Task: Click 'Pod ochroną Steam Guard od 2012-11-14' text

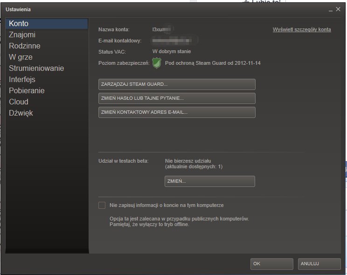Action: click(213, 63)
